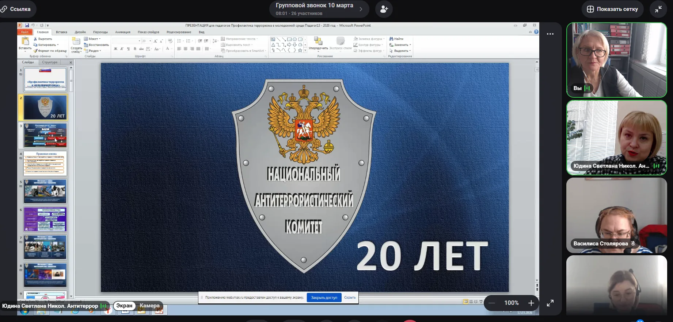Screen dimensions: 673x322
Task: Click PowerPoint Help question mark icon
Action: coord(536,32)
